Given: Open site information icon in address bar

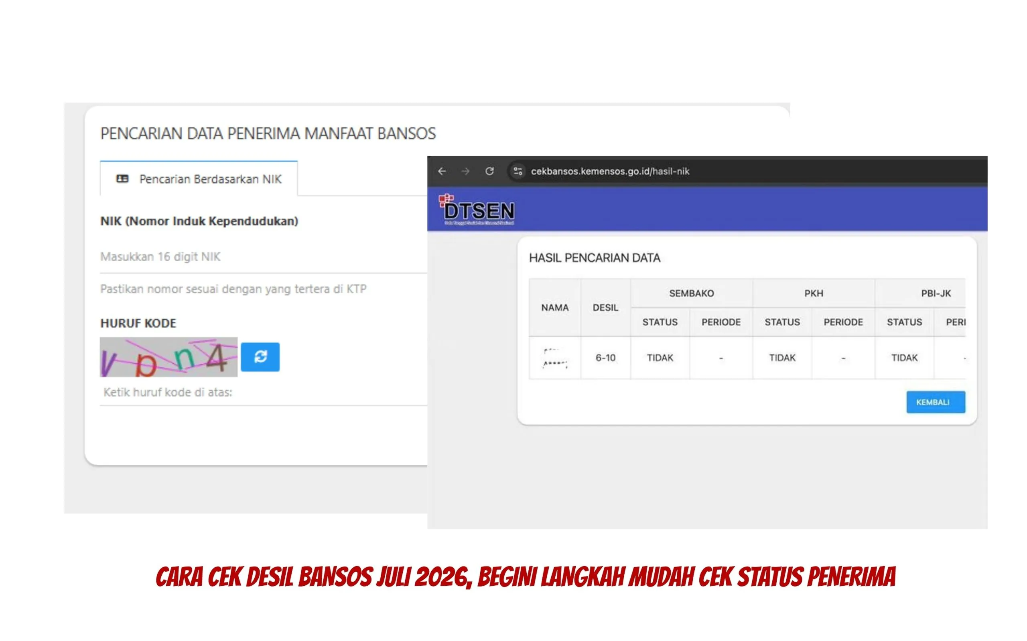Looking at the screenshot, I should point(518,171).
